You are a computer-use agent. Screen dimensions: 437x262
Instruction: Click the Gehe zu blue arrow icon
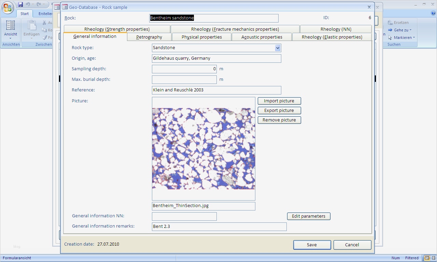pyautogui.click(x=390, y=30)
